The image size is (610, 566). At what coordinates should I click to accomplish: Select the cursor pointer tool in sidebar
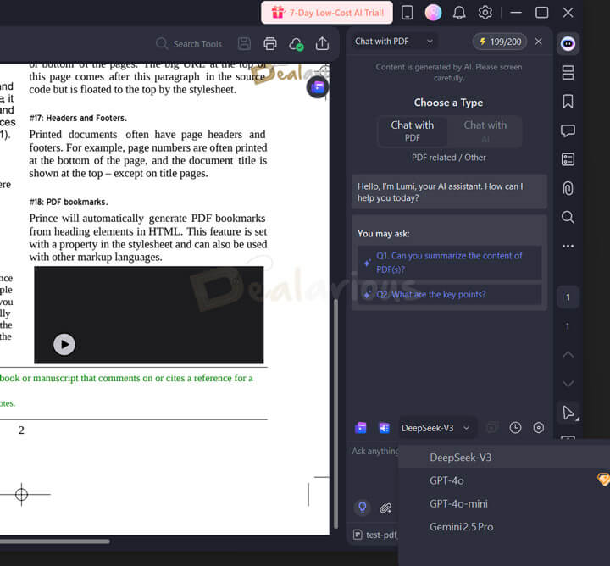[x=568, y=413]
